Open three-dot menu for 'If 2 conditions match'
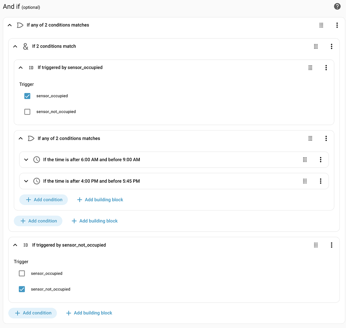Screen dimensions: 346x328 tap(332, 46)
